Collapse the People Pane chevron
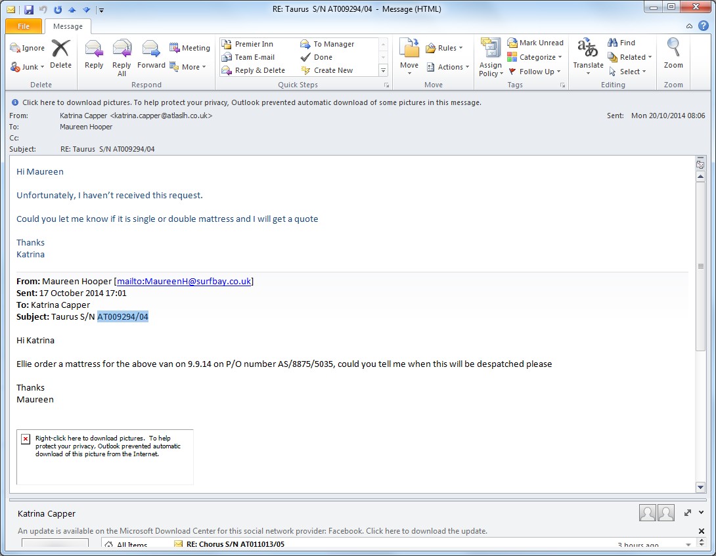This screenshot has height=556, width=716. point(702,513)
